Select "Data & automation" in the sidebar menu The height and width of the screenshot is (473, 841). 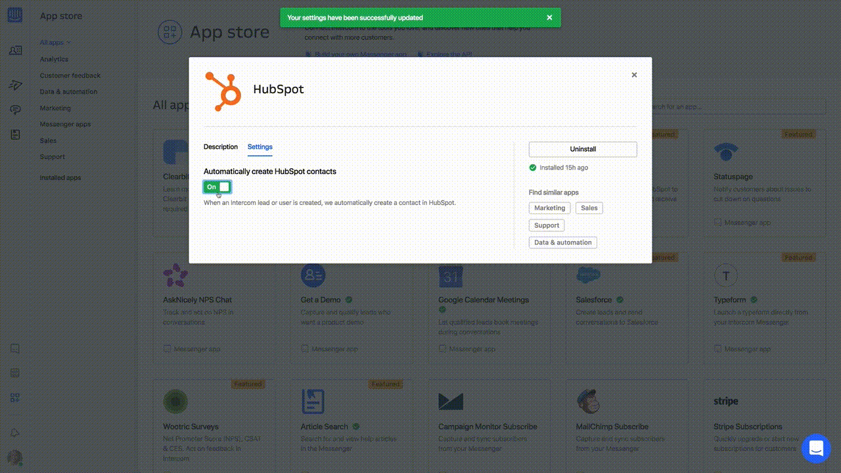pos(68,91)
